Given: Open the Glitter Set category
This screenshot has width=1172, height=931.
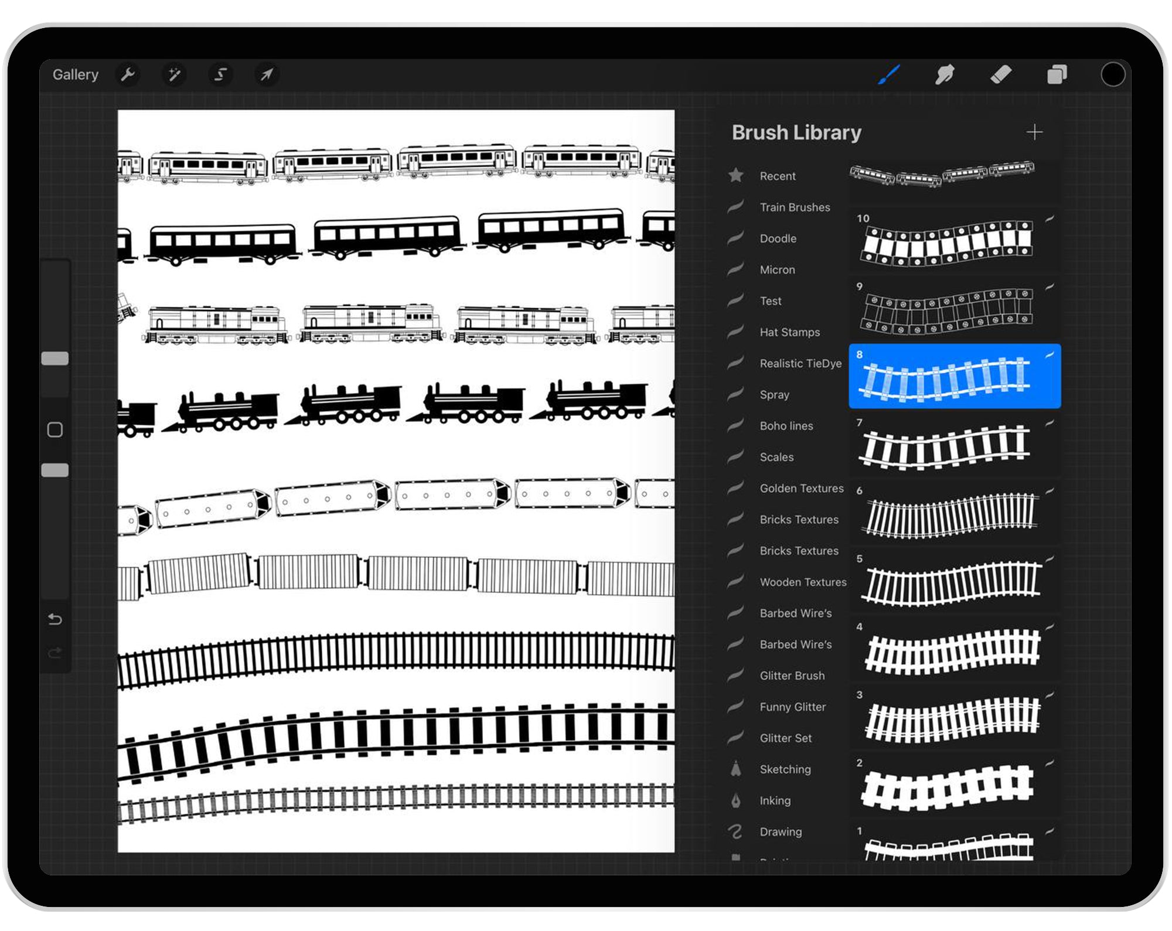Looking at the screenshot, I should [785, 738].
